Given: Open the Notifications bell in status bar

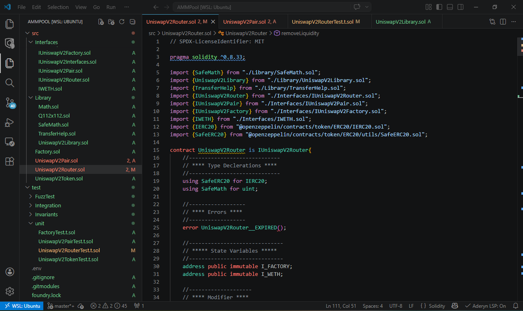Looking at the screenshot, I should 515,306.
